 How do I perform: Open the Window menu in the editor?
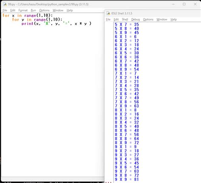point(58,10)
